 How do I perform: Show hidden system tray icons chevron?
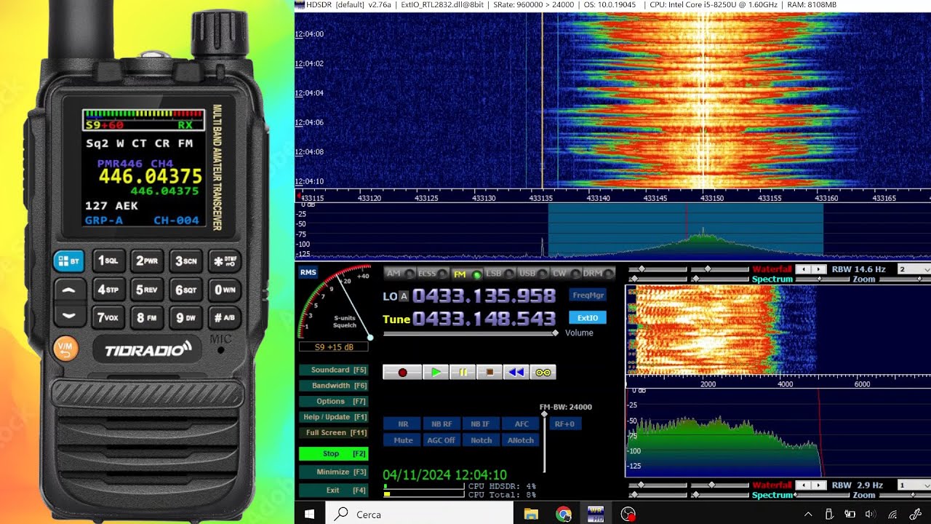[x=808, y=514]
